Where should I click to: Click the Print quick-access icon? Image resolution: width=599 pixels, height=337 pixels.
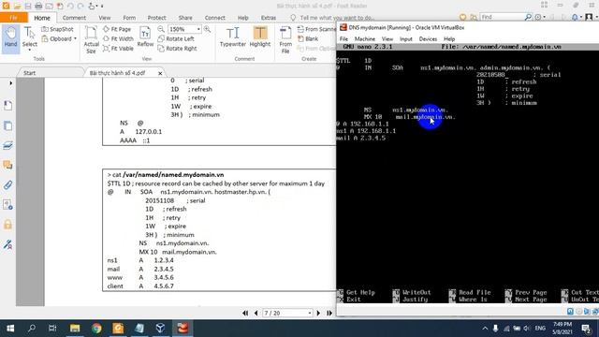click(38, 6)
